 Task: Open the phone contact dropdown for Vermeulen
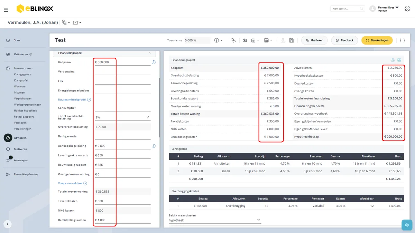[66, 23]
